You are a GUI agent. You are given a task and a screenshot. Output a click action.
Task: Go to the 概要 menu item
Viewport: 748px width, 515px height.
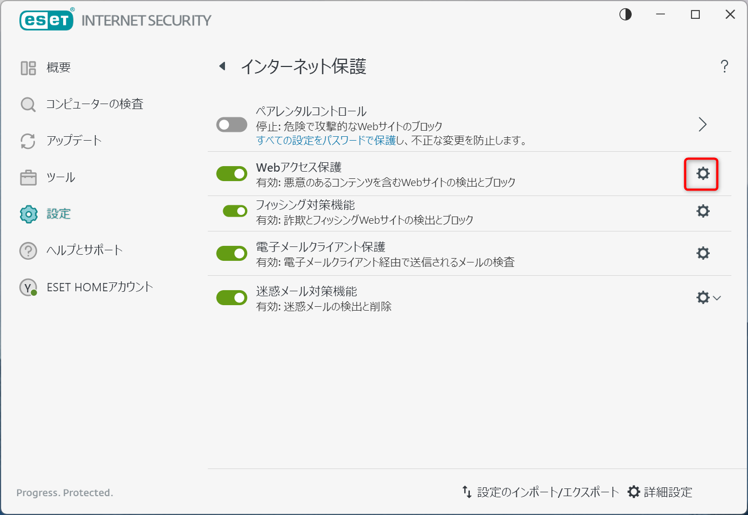59,68
